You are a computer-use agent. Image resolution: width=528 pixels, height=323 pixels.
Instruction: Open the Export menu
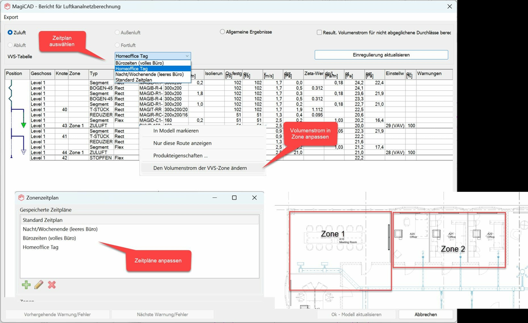[x=10, y=17]
